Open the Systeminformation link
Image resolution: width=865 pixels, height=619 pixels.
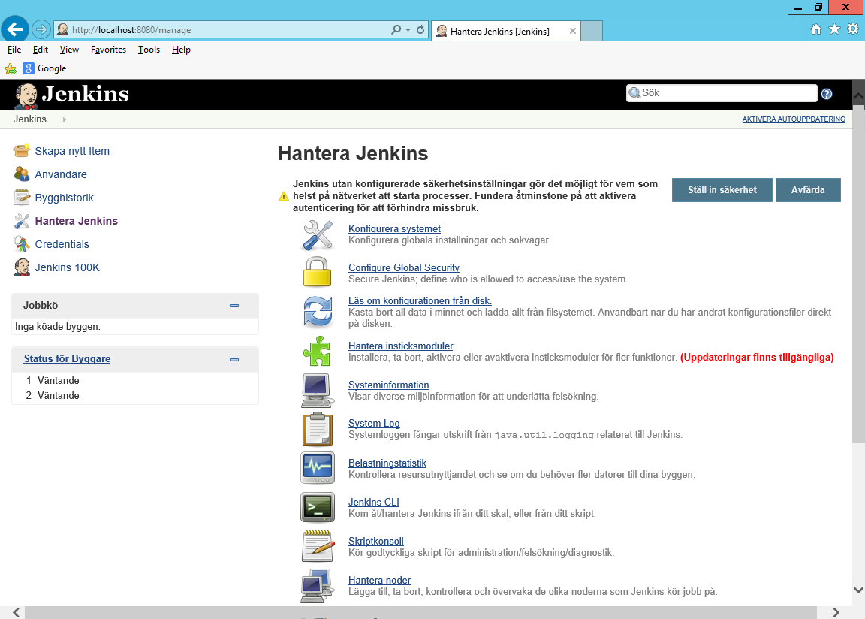tap(388, 385)
